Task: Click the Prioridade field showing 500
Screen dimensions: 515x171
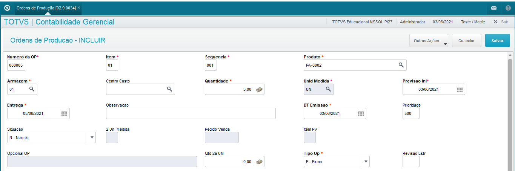Action: [x=411, y=113]
